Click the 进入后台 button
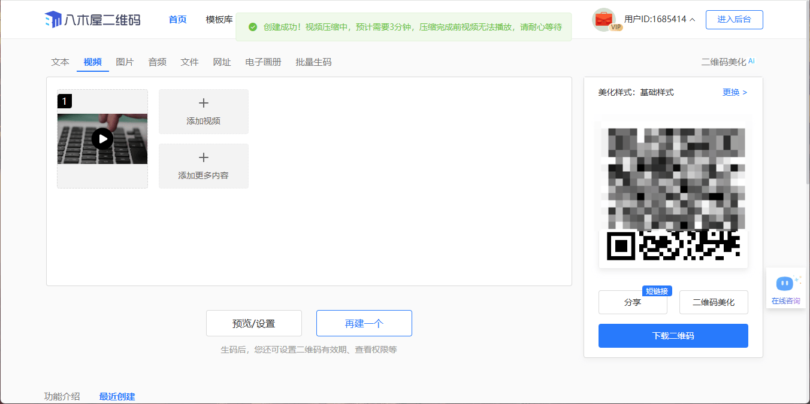Image resolution: width=810 pixels, height=404 pixels. pyautogui.click(x=734, y=20)
